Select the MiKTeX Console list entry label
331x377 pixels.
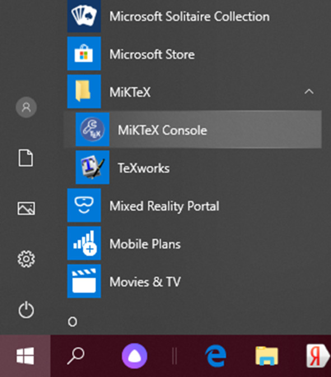tap(162, 130)
